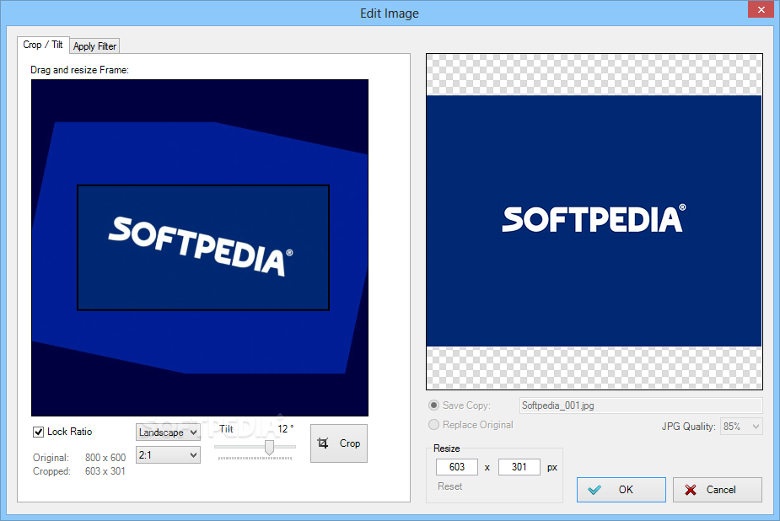Click the 'JPG Quality:' label
This screenshot has width=780, height=521.
(x=688, y=427)
